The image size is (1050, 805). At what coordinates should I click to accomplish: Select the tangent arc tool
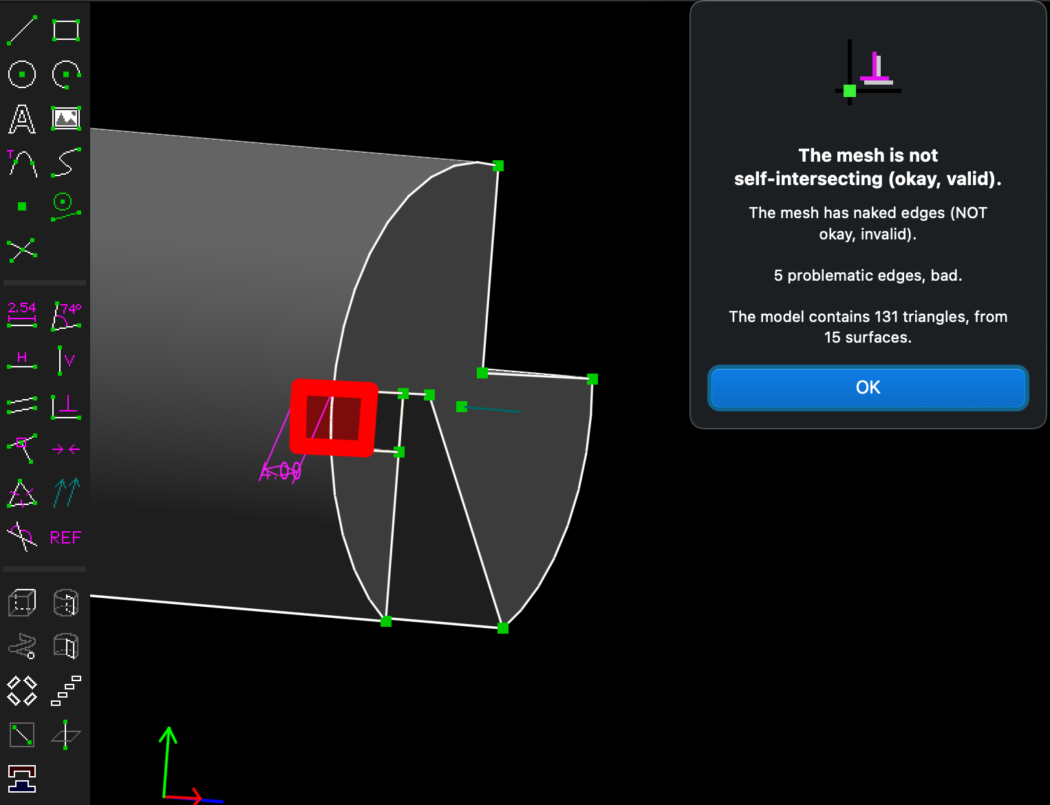point(21,164)
